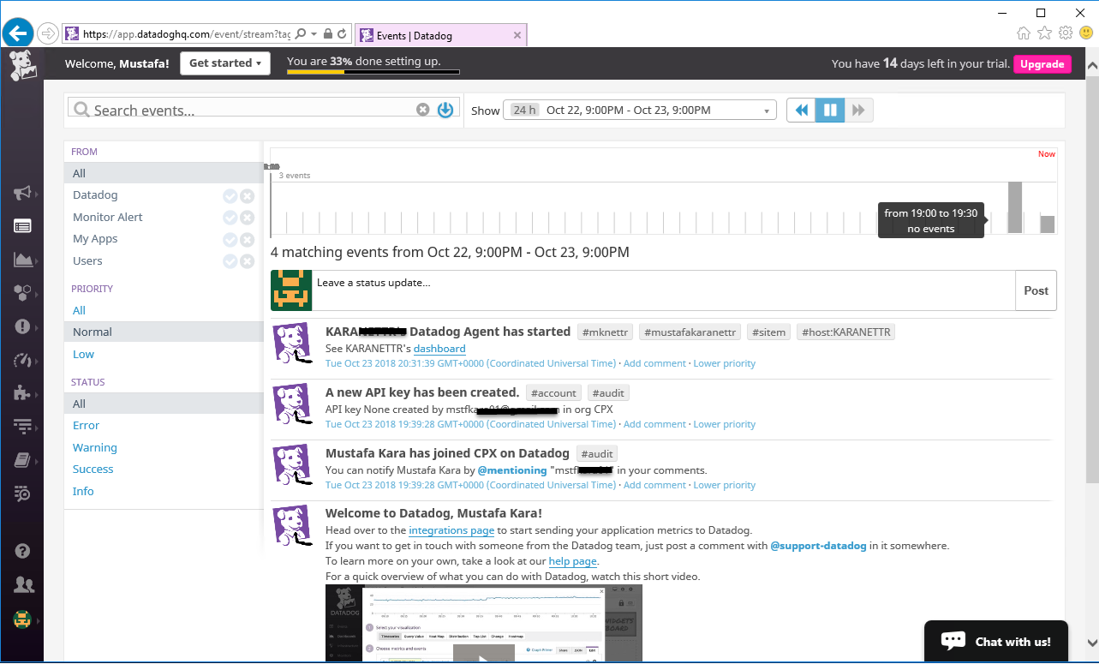This screenshot has height=664, width=1099.
Task: Open the log search magnifier sidebar icon
Action: 23,494
